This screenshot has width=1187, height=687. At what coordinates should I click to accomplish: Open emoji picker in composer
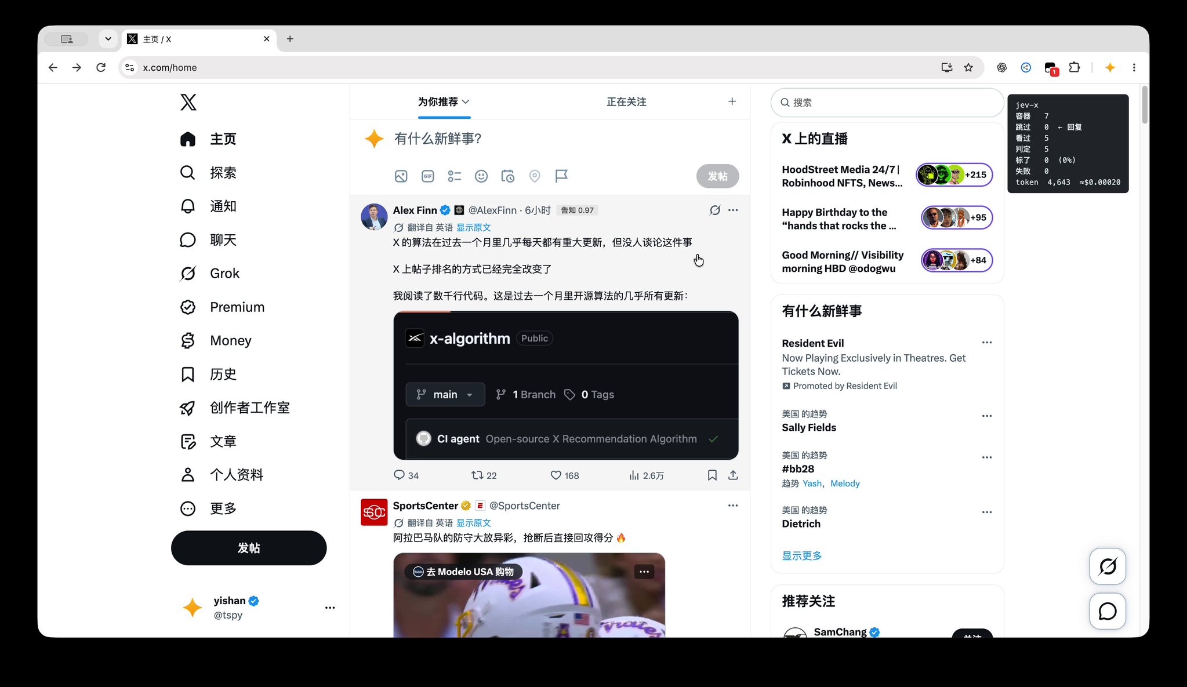[481, 176]
